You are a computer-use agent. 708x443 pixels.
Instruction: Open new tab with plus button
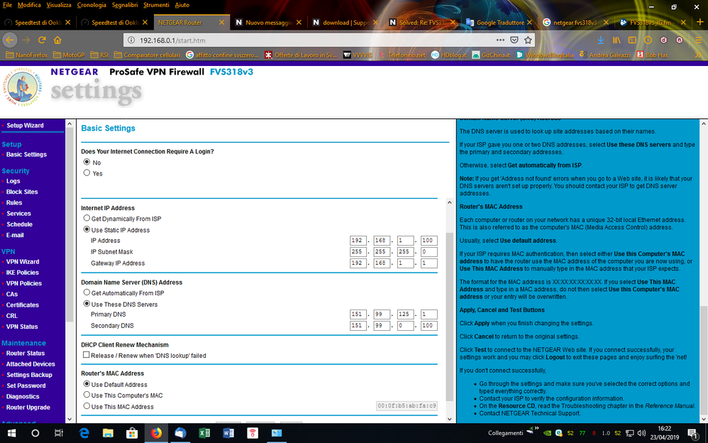tap(701, 22)
